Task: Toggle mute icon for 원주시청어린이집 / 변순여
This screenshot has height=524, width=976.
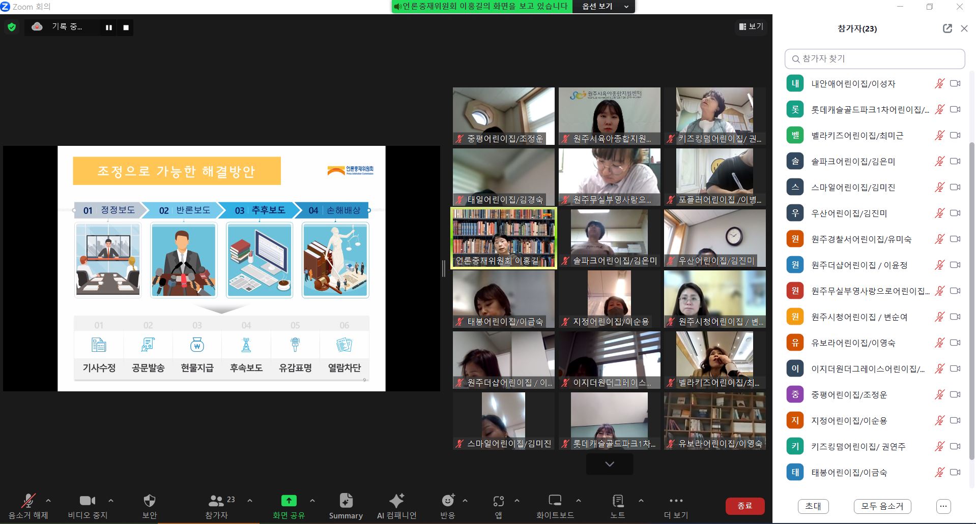Action: [939, 317]
